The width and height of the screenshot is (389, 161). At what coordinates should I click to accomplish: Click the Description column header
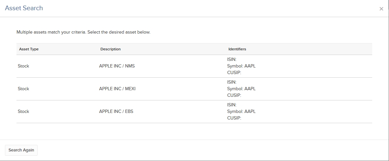(x=111, y=49)
